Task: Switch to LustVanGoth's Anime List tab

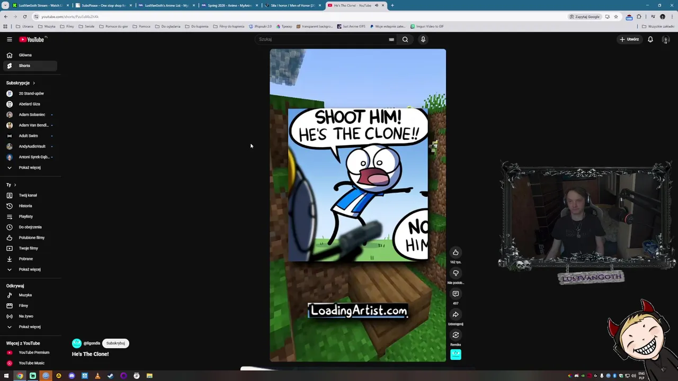Action: (166, 5)
